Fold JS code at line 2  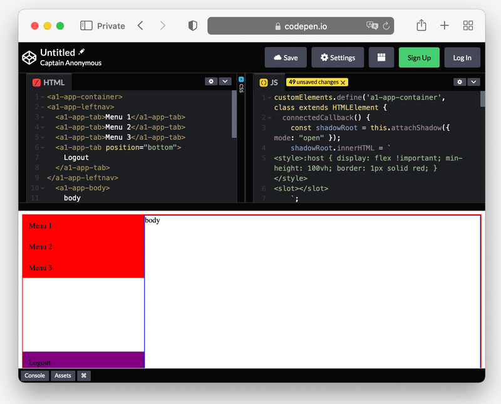(269, 118)
